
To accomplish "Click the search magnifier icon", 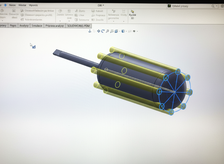I will 213,6.
